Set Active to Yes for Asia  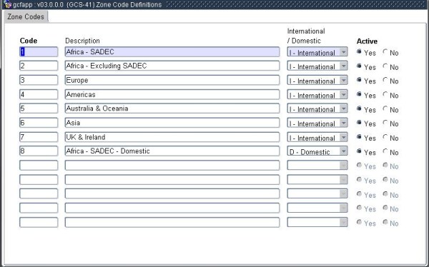point(359,122)
